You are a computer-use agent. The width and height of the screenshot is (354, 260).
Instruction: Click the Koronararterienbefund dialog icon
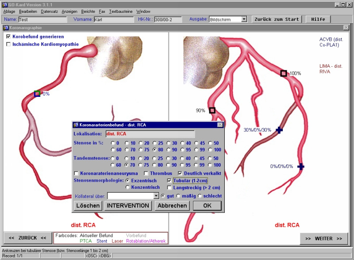(76, 125)
